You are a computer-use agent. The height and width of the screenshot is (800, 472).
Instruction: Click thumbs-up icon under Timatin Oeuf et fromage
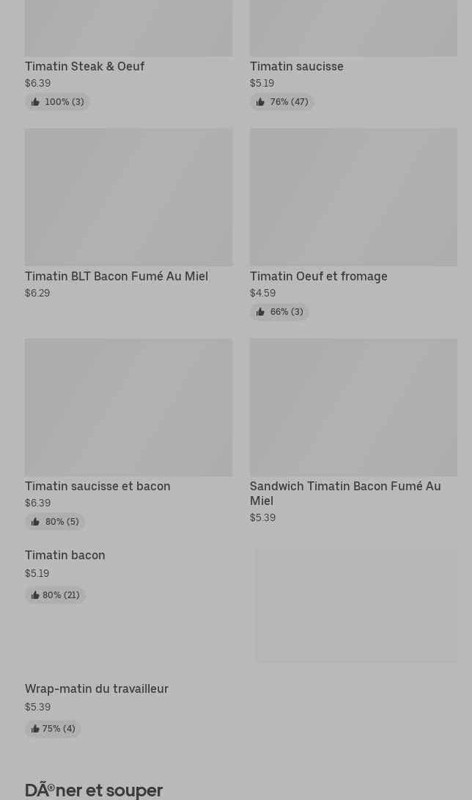tap(260, 312)
